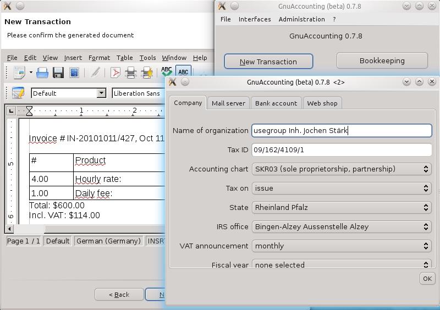This screenshot has width=440, height=310.
Task: Click the ruler indent hourglass marker
Action: click(x=29, y=111)
